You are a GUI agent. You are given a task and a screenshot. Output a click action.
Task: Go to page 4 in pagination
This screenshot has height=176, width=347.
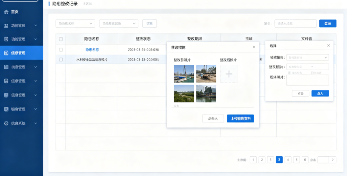coord(288,160)
